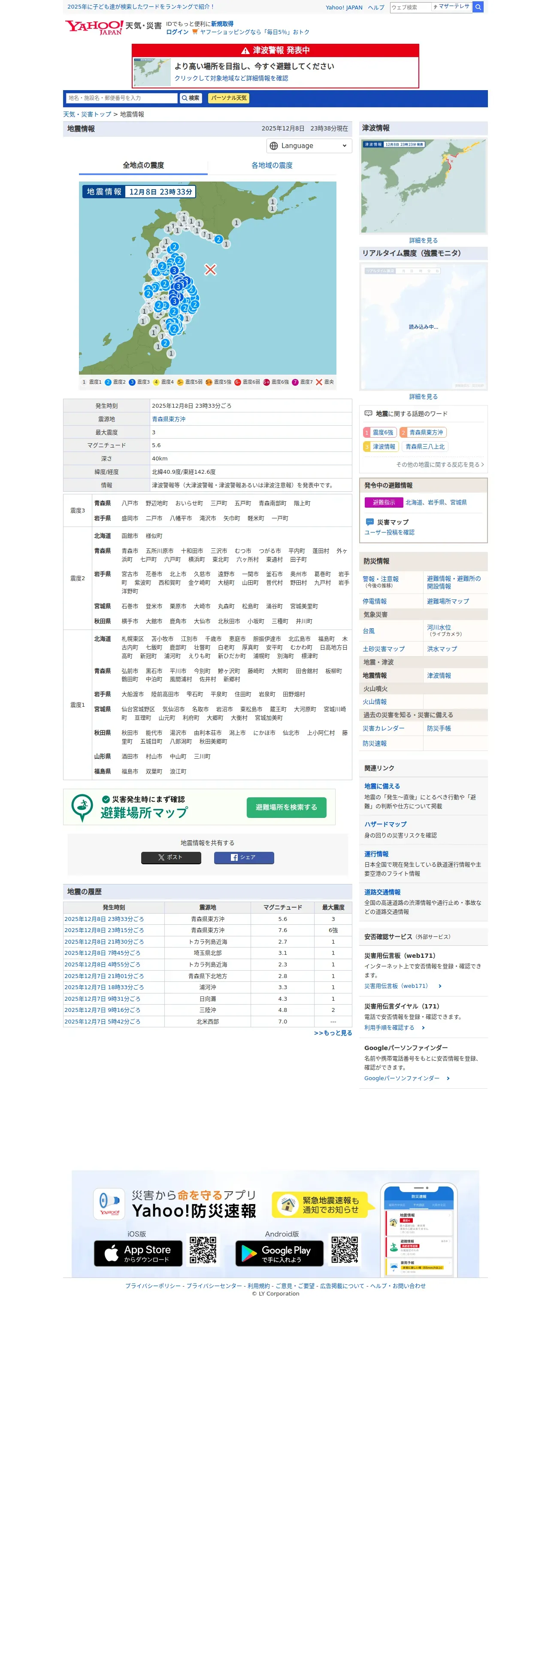This screenshot has width=551, height=1653.
Task: Click 詳細を見る under tsunami map
Action: (424, 241)
